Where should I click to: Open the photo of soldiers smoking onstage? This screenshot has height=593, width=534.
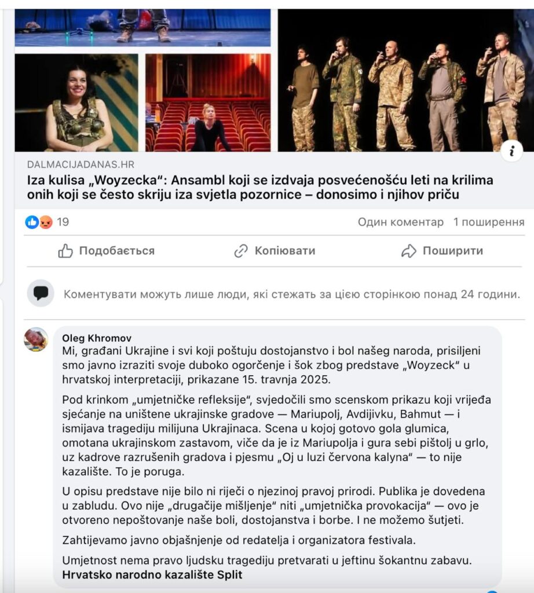(406, 80)
